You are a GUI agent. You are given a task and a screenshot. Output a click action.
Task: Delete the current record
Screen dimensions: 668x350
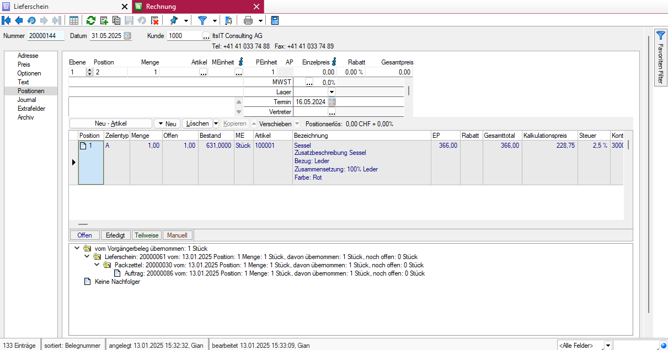click(155, 20)
